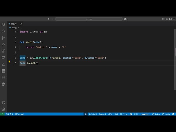Open the Run and Debug view
This screenshot has height=132, width=176.
3,45
